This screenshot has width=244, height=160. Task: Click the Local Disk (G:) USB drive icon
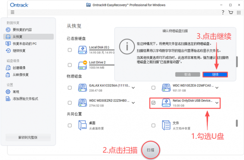pyautogui.click(x=83, y=50)
